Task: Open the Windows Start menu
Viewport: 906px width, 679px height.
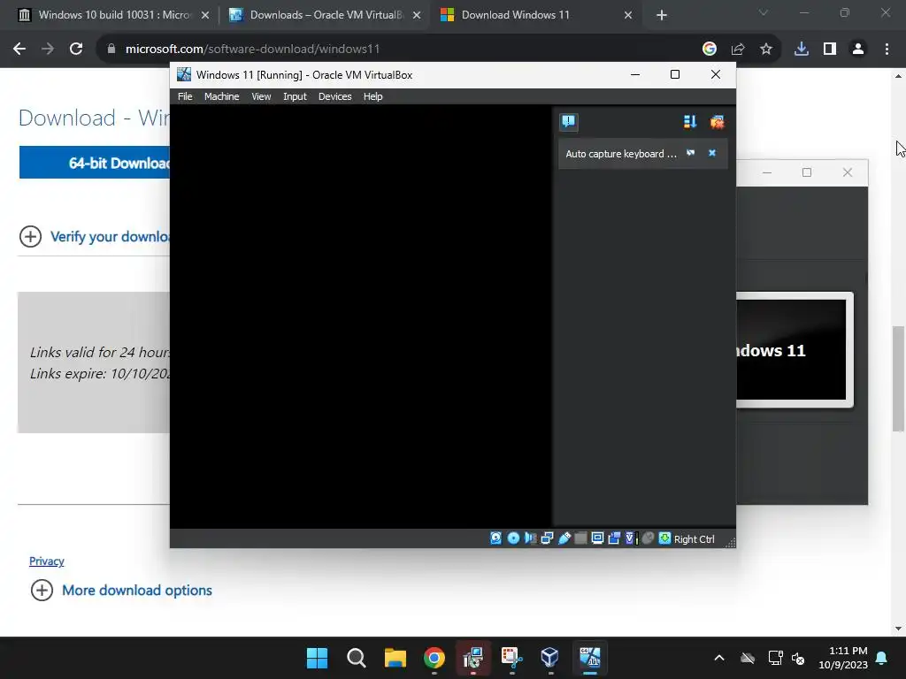Action: click(318, 658)
